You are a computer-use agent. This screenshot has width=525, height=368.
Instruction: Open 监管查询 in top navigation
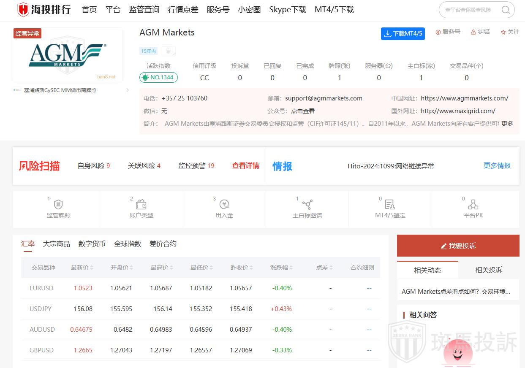click(144, 10)
